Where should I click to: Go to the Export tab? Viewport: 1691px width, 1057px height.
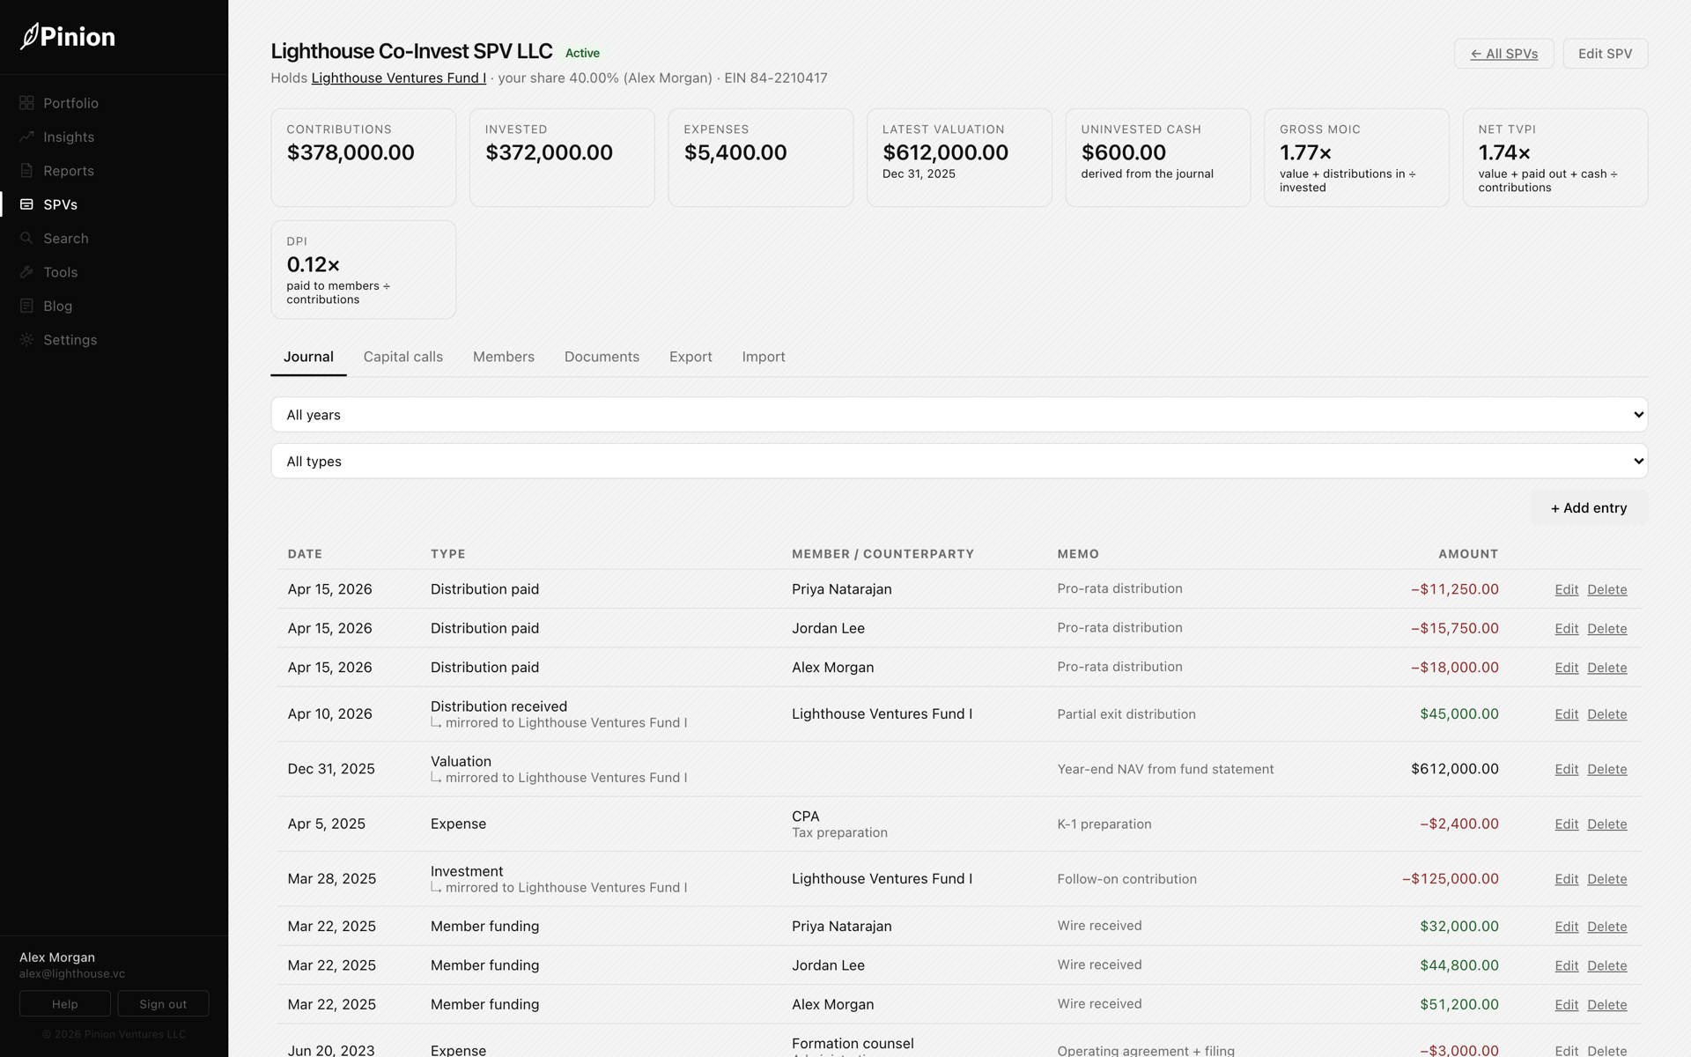pyautogui.click(x=690, y=357)
